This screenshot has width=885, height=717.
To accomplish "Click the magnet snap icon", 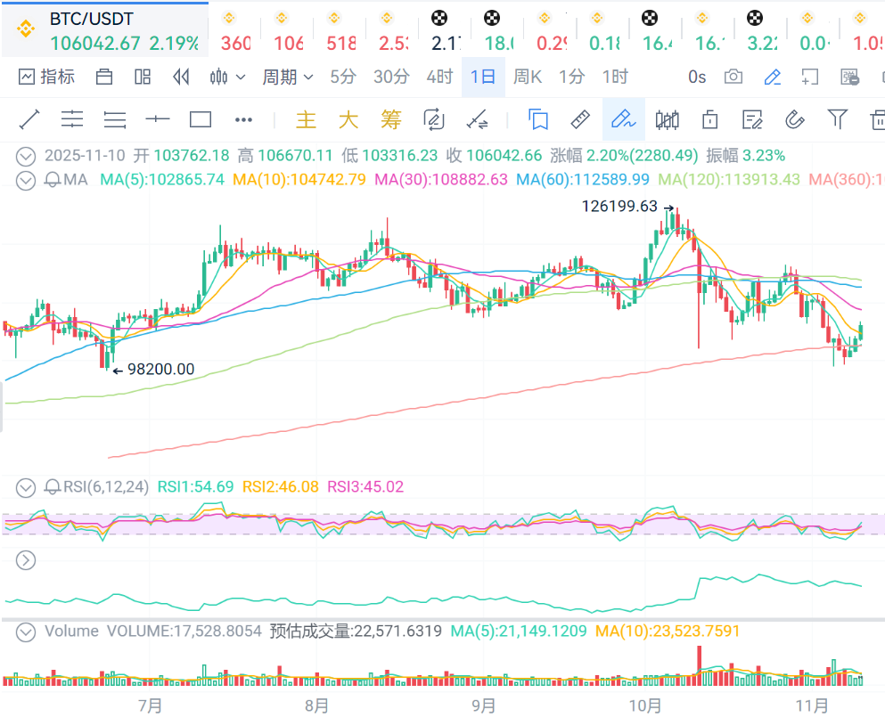I will pyautogui.click(x=794, y=119).
